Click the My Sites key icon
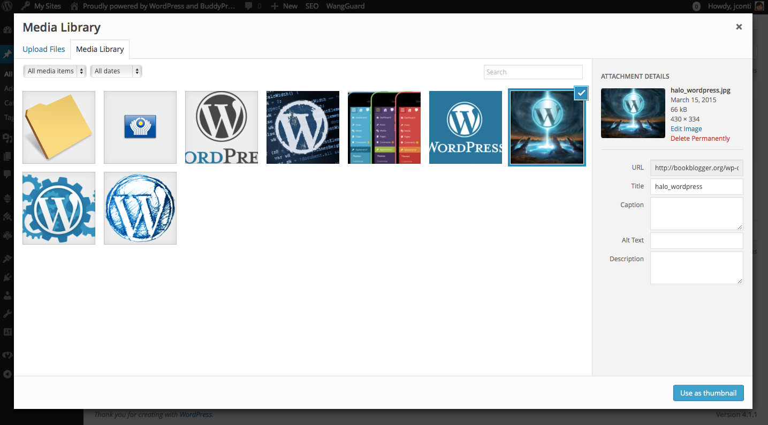768x425 pixels. coord(26,6)
